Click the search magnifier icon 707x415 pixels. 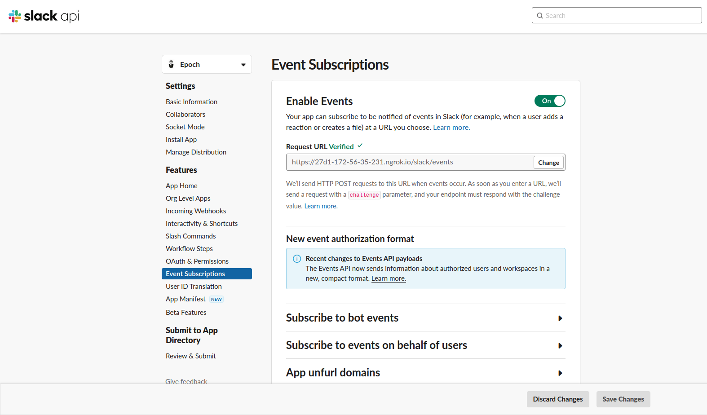[x=540, y=16]
